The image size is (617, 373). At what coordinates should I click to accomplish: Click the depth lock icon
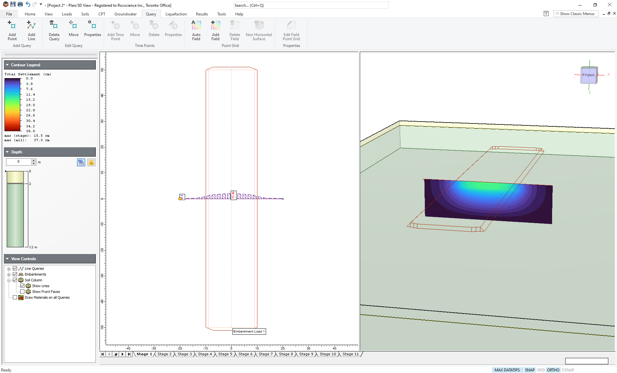91,162
